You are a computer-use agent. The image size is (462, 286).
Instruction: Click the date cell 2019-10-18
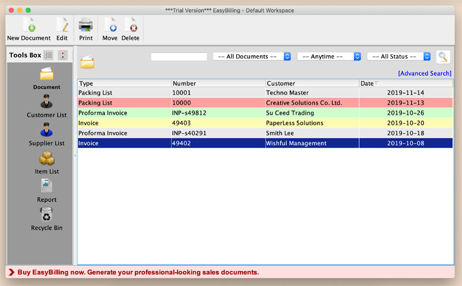pyautogui.click(x=406, y=133)
